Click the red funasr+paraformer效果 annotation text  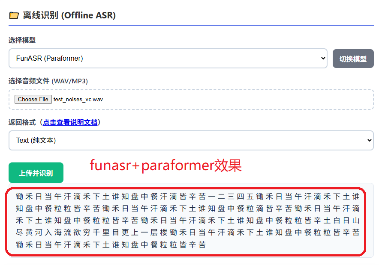pyautogui.click(x=165, y=165)
